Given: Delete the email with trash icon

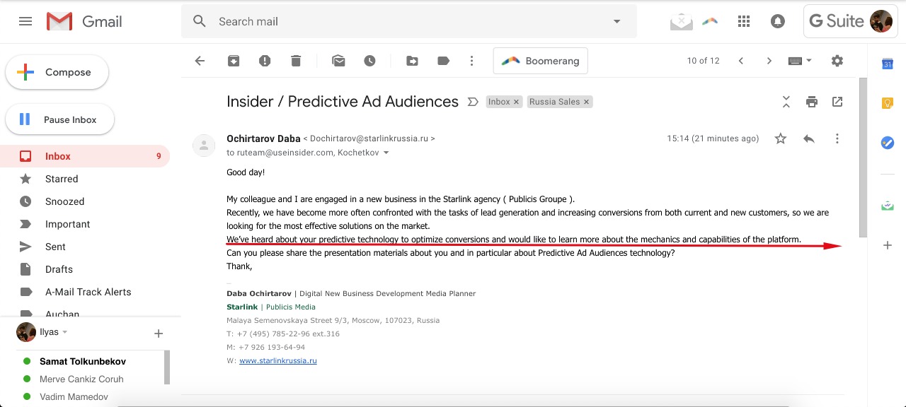Looking at the screenshot, I should click(x=296, y=61).
